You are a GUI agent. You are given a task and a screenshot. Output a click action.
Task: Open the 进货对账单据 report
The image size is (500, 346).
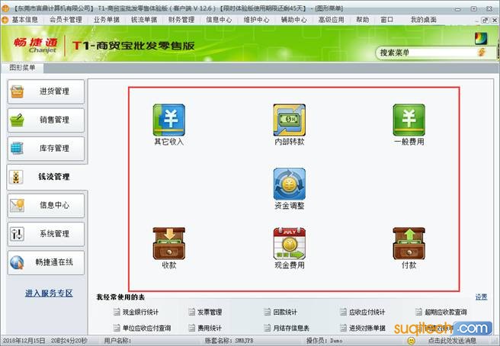[367, 328]
